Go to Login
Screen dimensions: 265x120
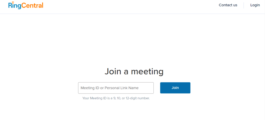255,5
